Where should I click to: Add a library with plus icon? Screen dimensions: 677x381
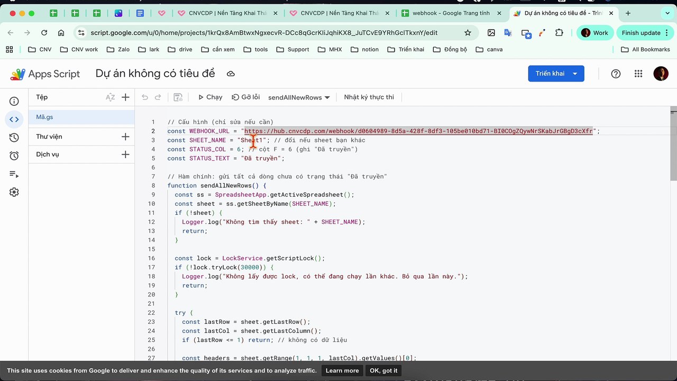pyautogui.click(x=125, y=137)
